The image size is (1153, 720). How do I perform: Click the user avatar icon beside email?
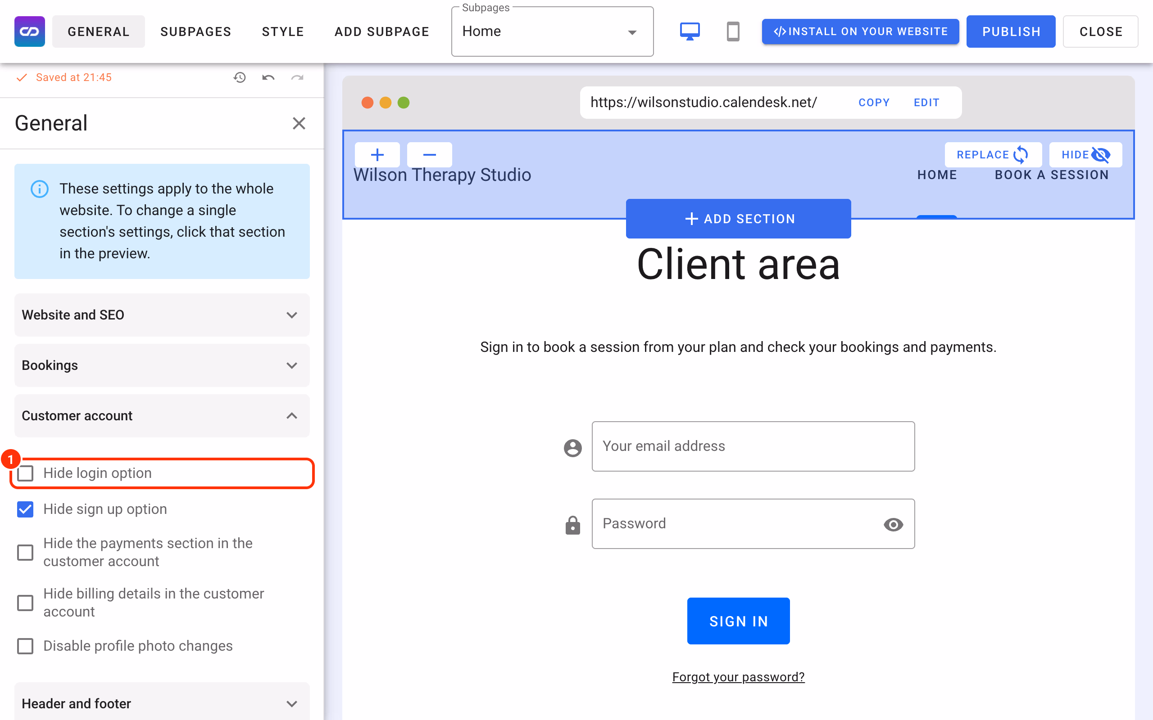click(x=573, y=448)
